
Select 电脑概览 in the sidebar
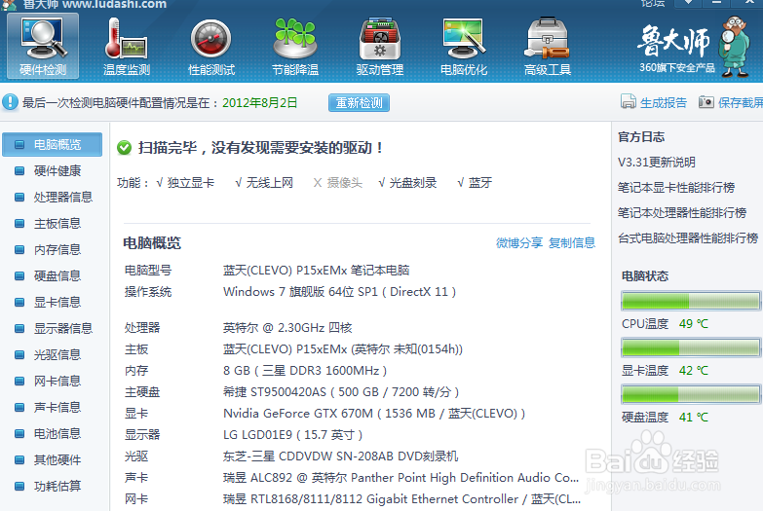52,144
